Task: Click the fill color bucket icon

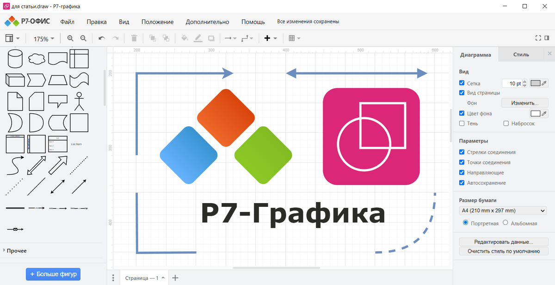Action: click(185, 38)
